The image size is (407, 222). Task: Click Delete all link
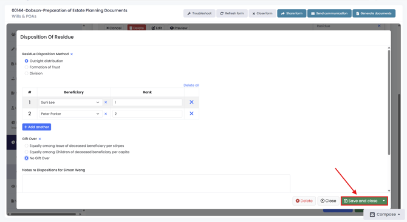point(191,86)
